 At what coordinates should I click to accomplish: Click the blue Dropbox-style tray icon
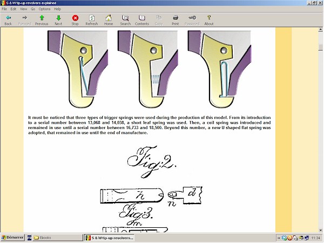pos(284,238)
